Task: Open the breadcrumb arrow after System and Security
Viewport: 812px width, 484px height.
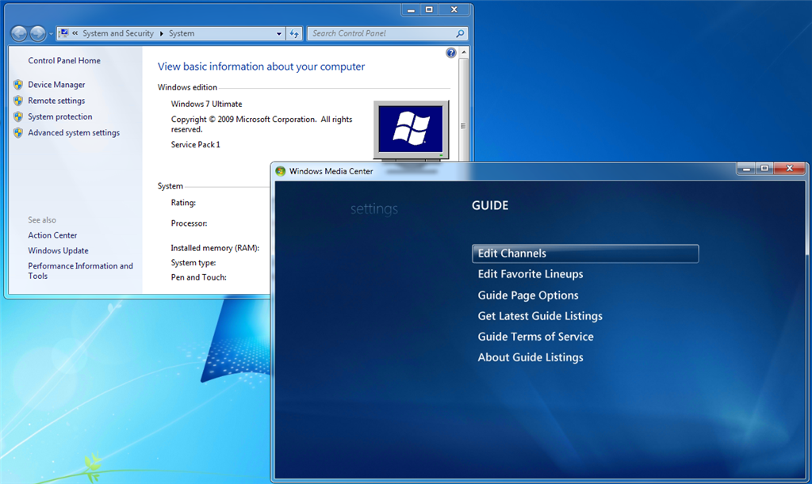Action: point(161,33)
